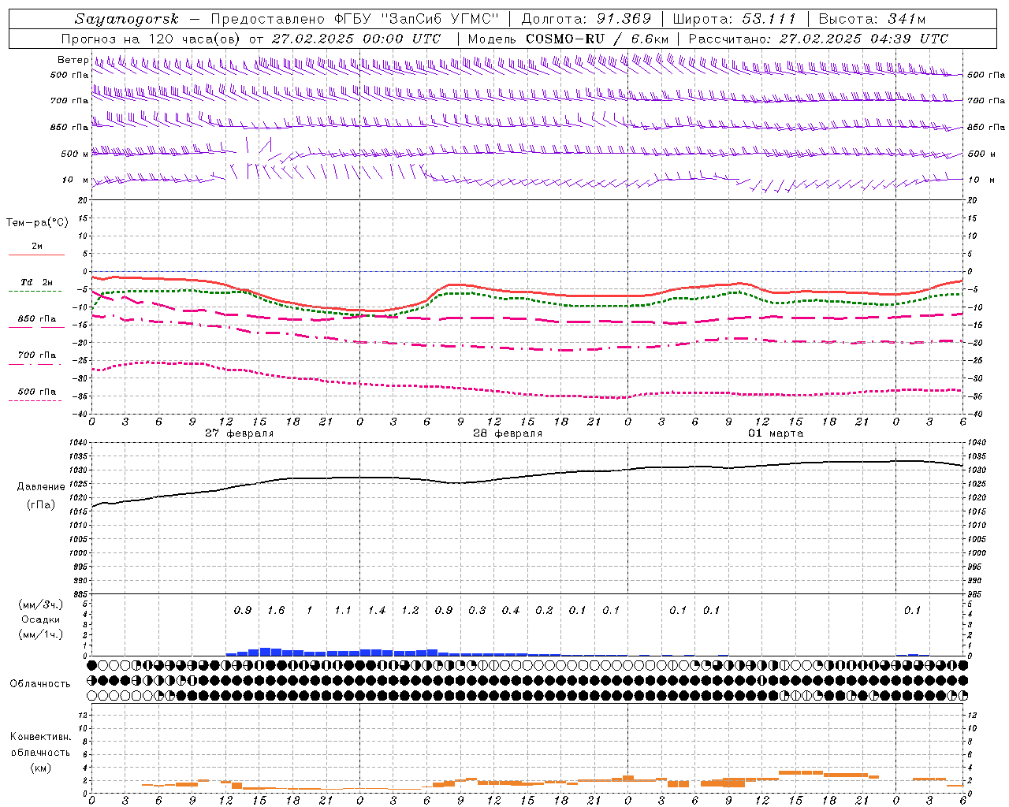The image size is (1009, 807).
Task: Click the 0.3 precipitation value
Action: pos(477,610)
